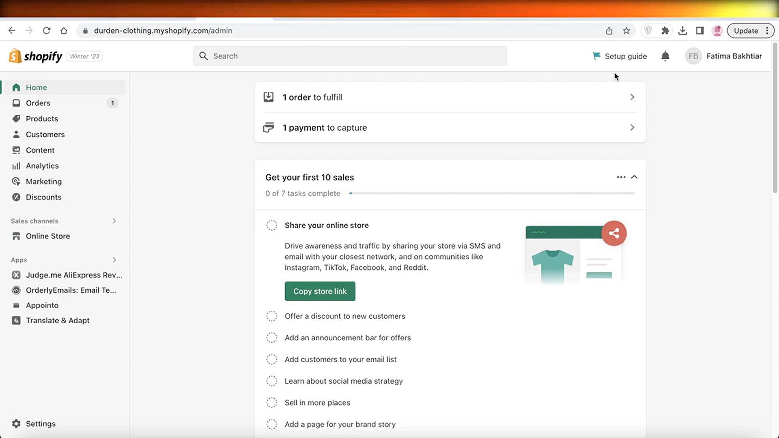Mark 'Offer a discount to new customers' circle

click(272, 316)
